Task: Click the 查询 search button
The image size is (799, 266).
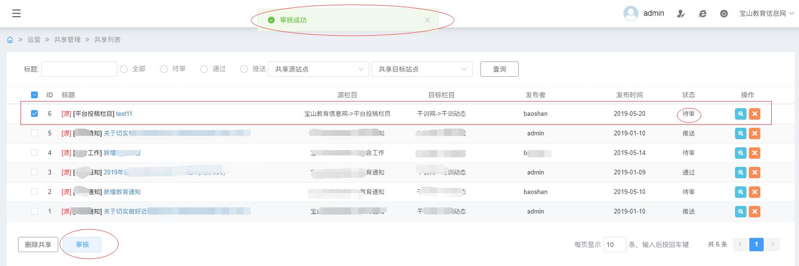Action: click(499, 69)
